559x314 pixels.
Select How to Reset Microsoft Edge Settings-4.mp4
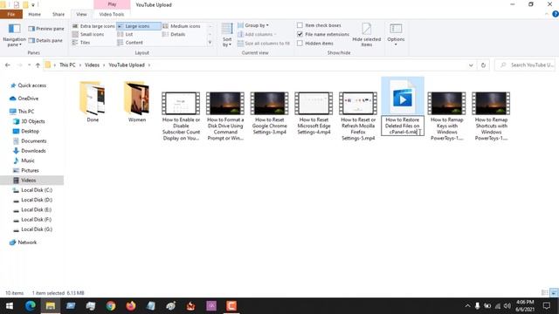coord(314,113)
